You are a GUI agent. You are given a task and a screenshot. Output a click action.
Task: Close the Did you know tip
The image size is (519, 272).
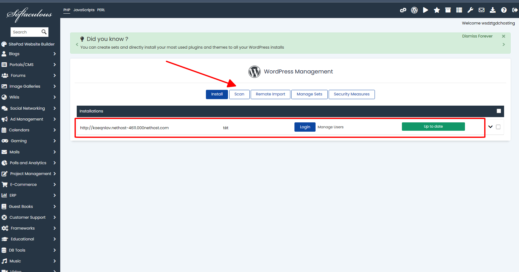(x=503, y=36)
